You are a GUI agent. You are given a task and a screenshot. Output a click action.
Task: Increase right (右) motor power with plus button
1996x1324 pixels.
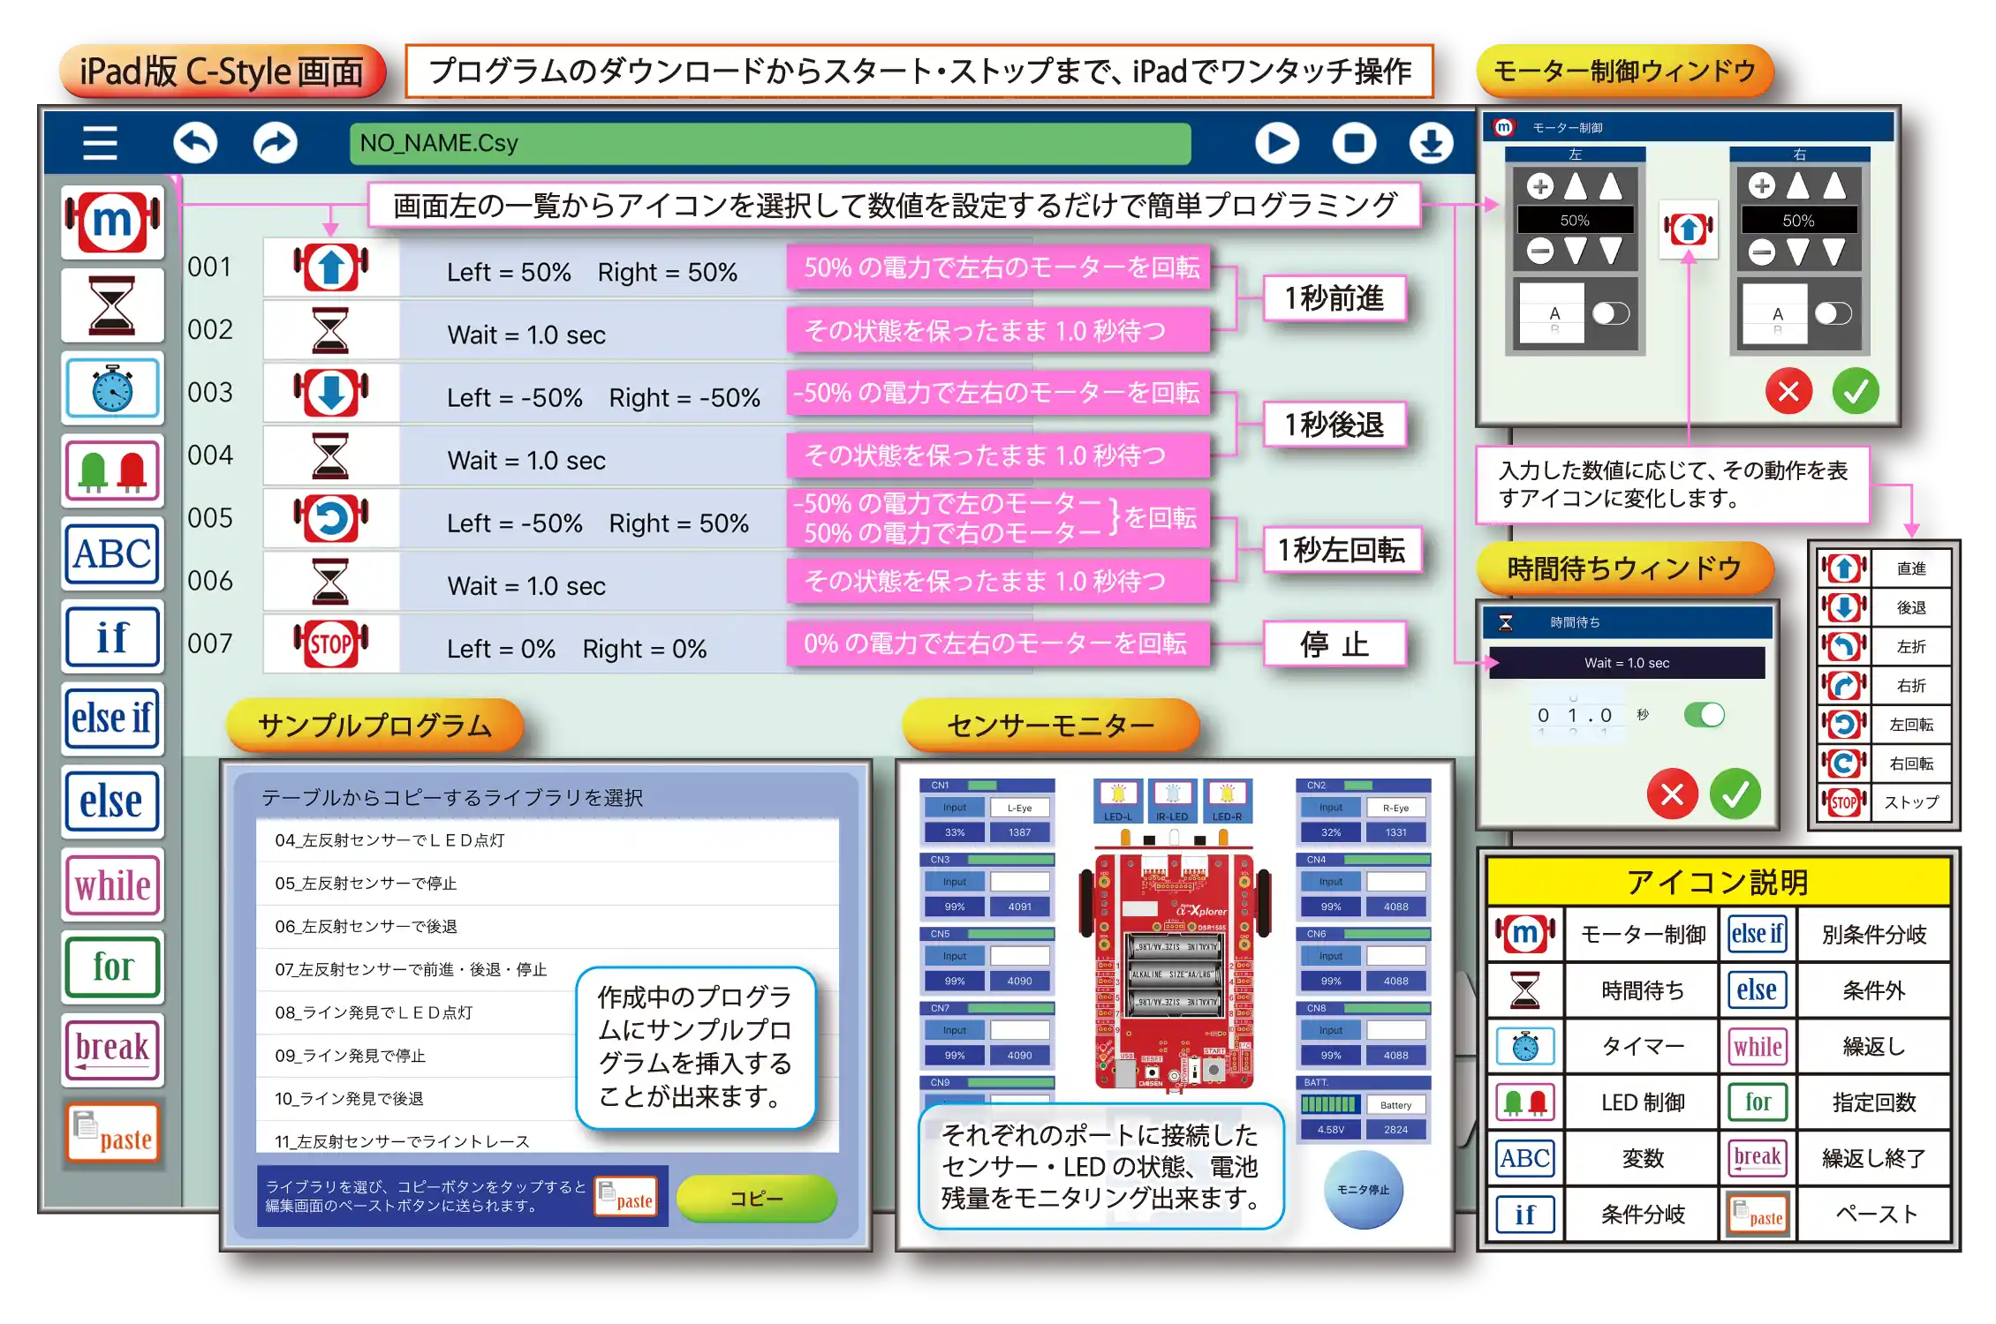tap(1762, 186)
